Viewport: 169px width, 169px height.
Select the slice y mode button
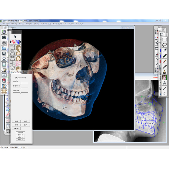point(20,137)
